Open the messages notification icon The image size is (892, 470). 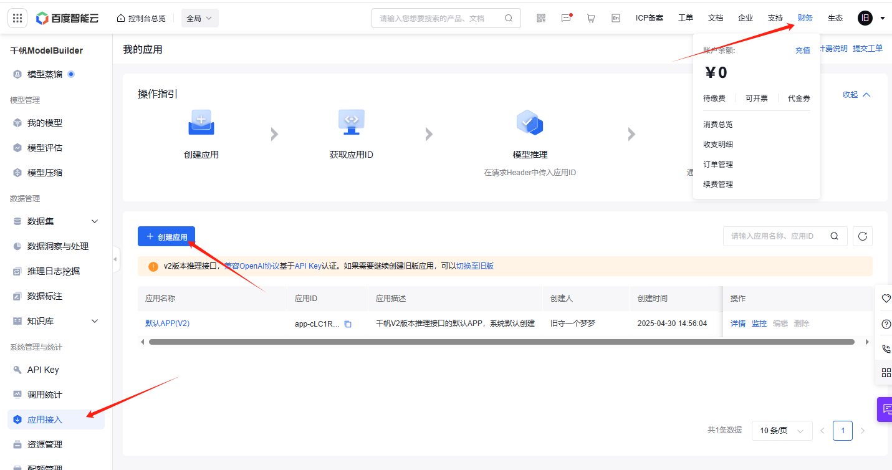(566, 18)
